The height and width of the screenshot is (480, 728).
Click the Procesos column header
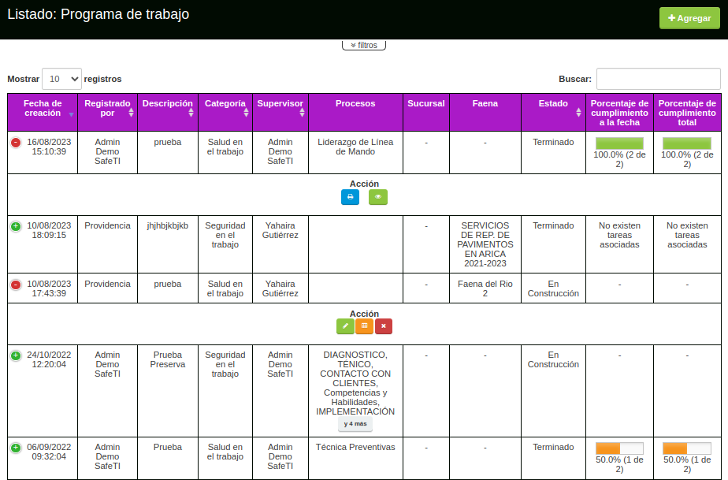point(355,113)
